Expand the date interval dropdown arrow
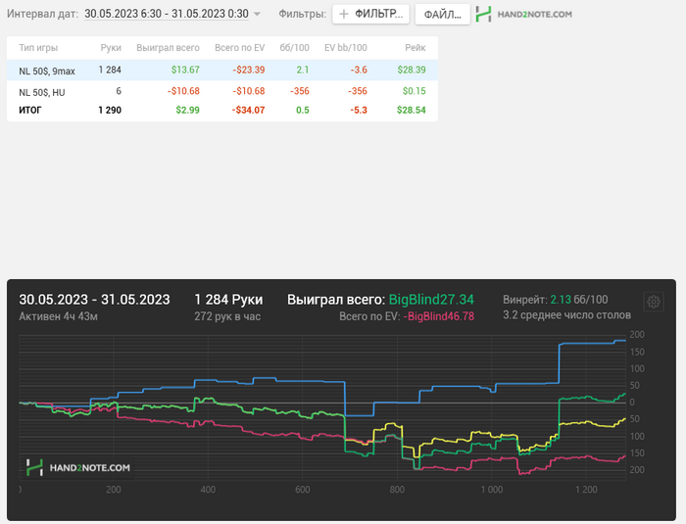This screenshot has height=524, width=686. (257, 14)
